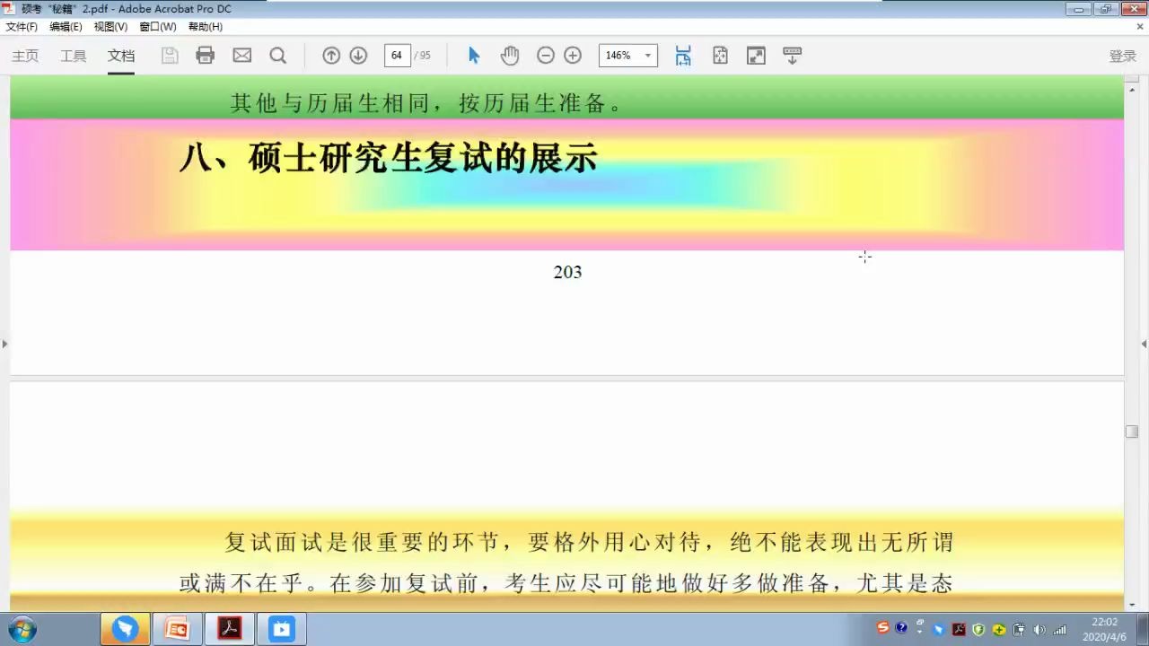Click the Save file icon
1149x646 pixels.
170,56
